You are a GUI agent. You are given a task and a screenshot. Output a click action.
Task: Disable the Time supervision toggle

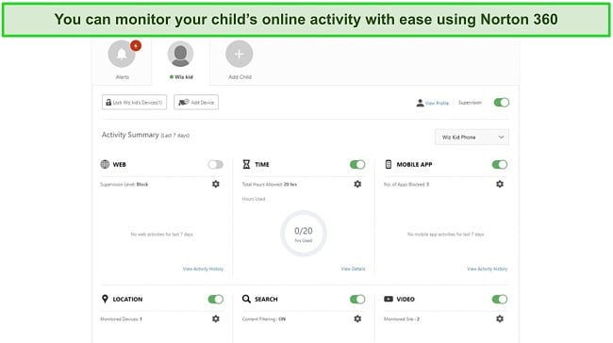pos(357,165)
